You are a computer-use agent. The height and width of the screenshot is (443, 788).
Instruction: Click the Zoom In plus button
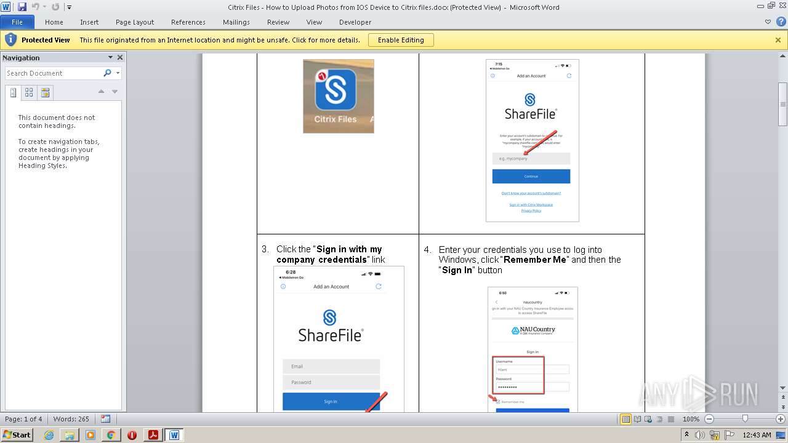pos(781,419)
